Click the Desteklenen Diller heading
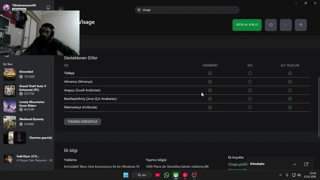This screenshot has width=320, height=180. (x=81, y=58)
